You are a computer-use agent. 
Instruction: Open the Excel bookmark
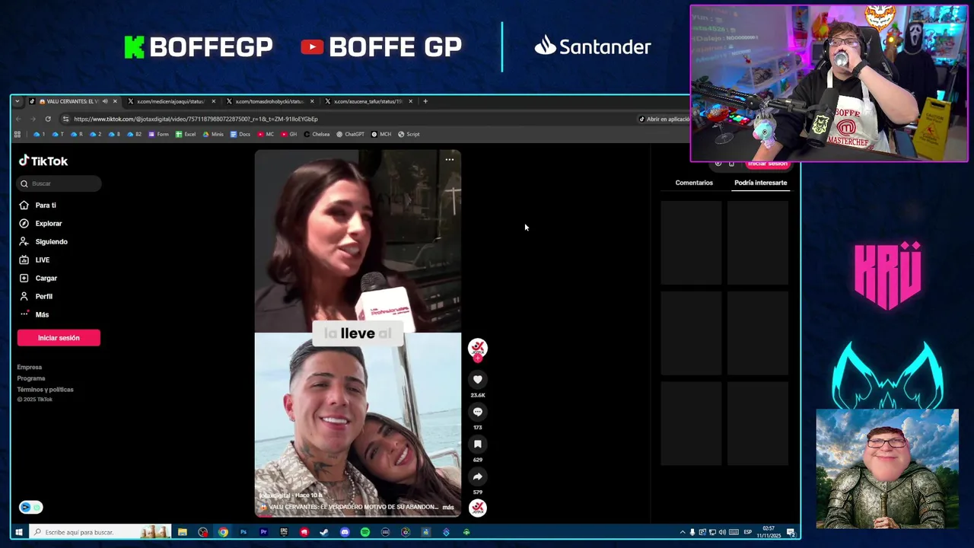186,134
